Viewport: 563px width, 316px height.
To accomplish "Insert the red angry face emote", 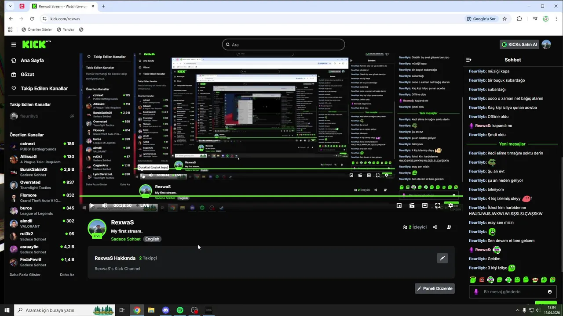I will click(482, 280).
